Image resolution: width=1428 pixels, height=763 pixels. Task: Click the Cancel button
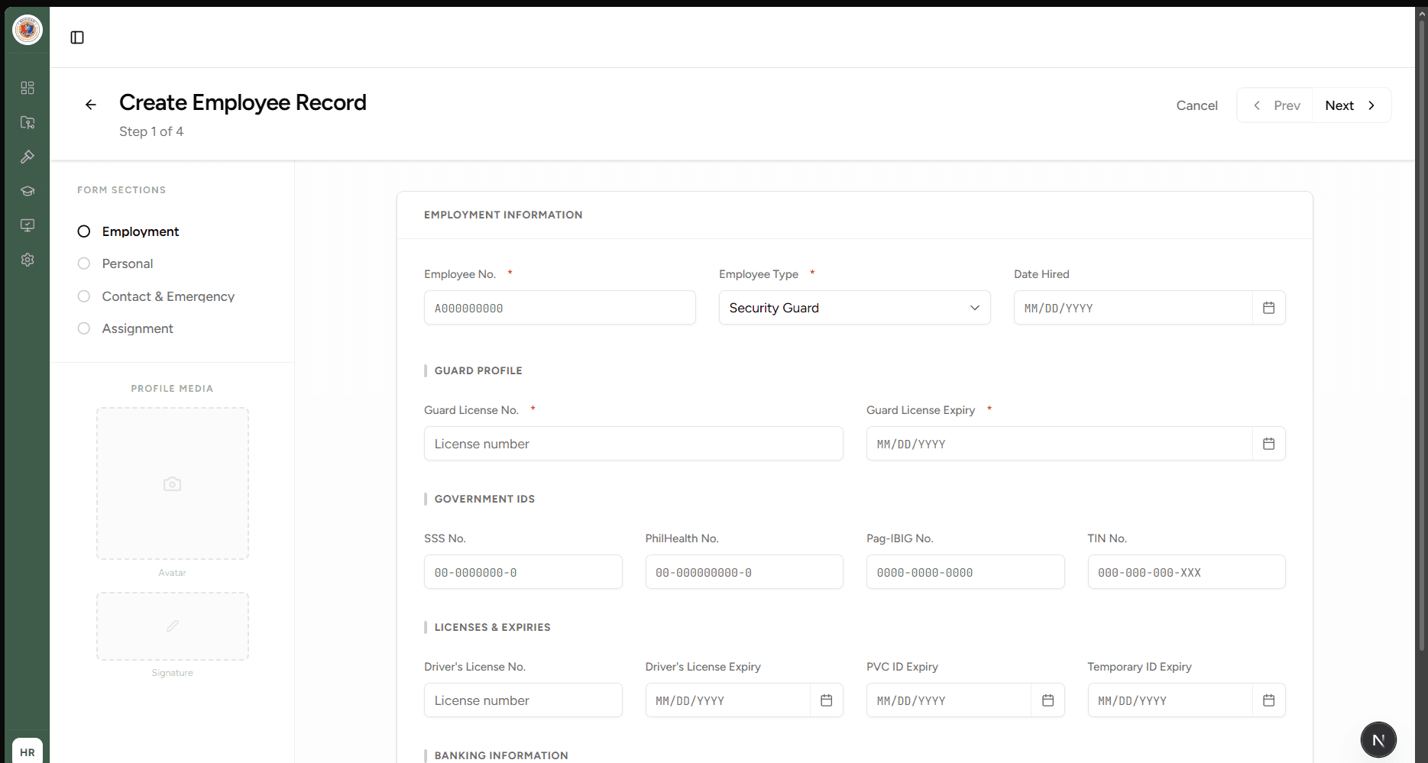pos(1196,105)
